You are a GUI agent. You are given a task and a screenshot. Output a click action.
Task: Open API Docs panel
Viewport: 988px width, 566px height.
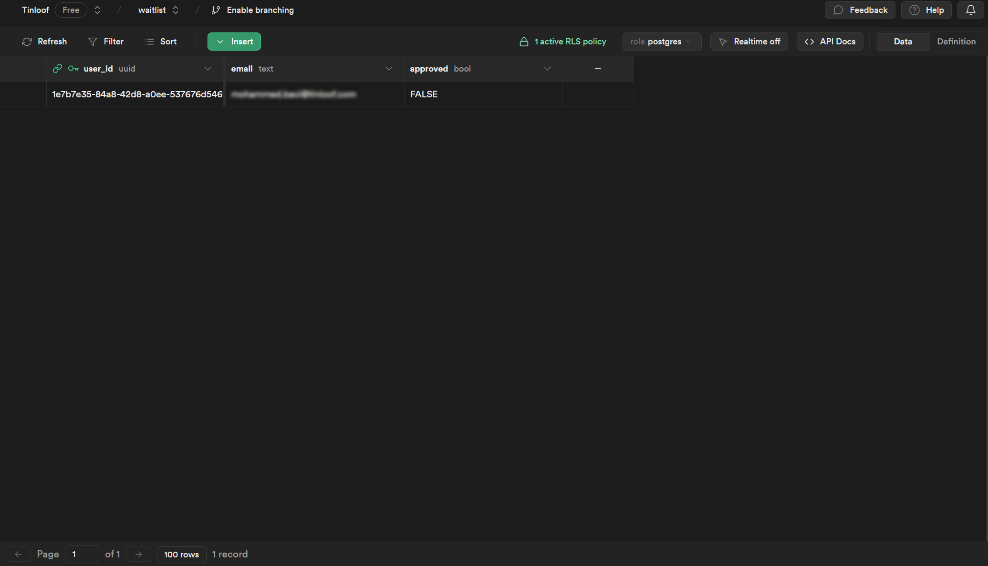click(830, 42)
